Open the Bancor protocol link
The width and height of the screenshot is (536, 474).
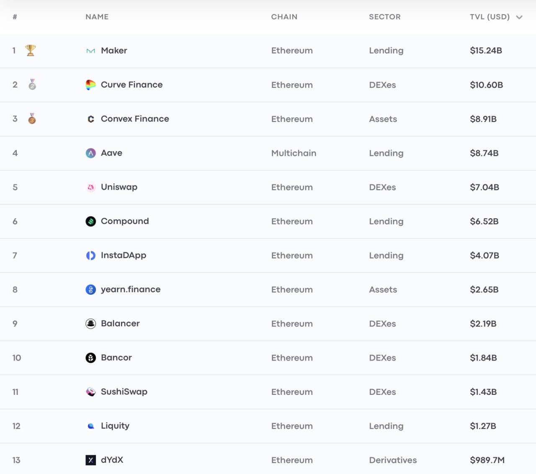pos(116,358)
